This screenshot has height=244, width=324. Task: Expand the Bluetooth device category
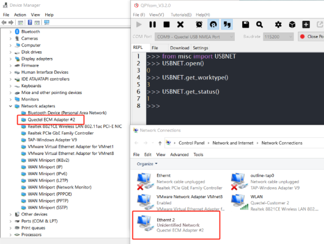click(10, 32)
